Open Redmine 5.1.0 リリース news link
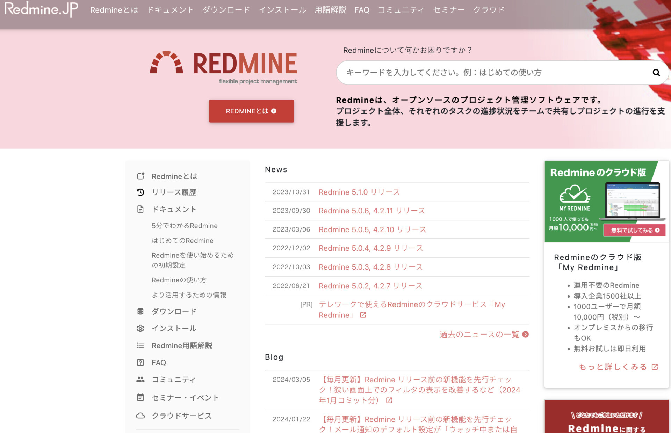671x433 pixels. 359,192
